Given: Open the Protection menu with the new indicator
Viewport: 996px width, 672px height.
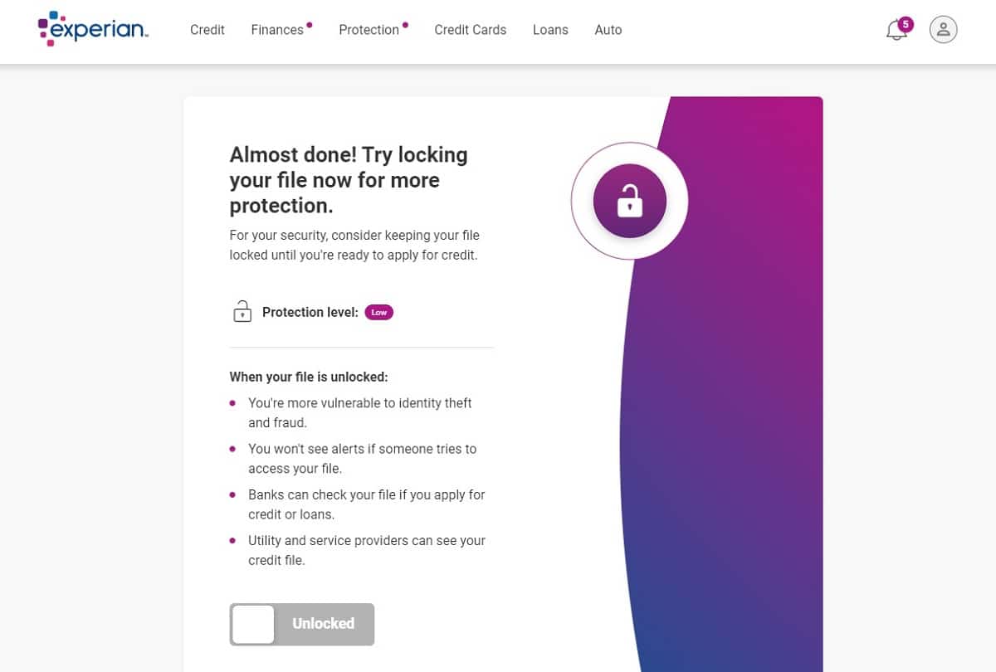Looking at the screenshot, I should (x=369, y=30).
